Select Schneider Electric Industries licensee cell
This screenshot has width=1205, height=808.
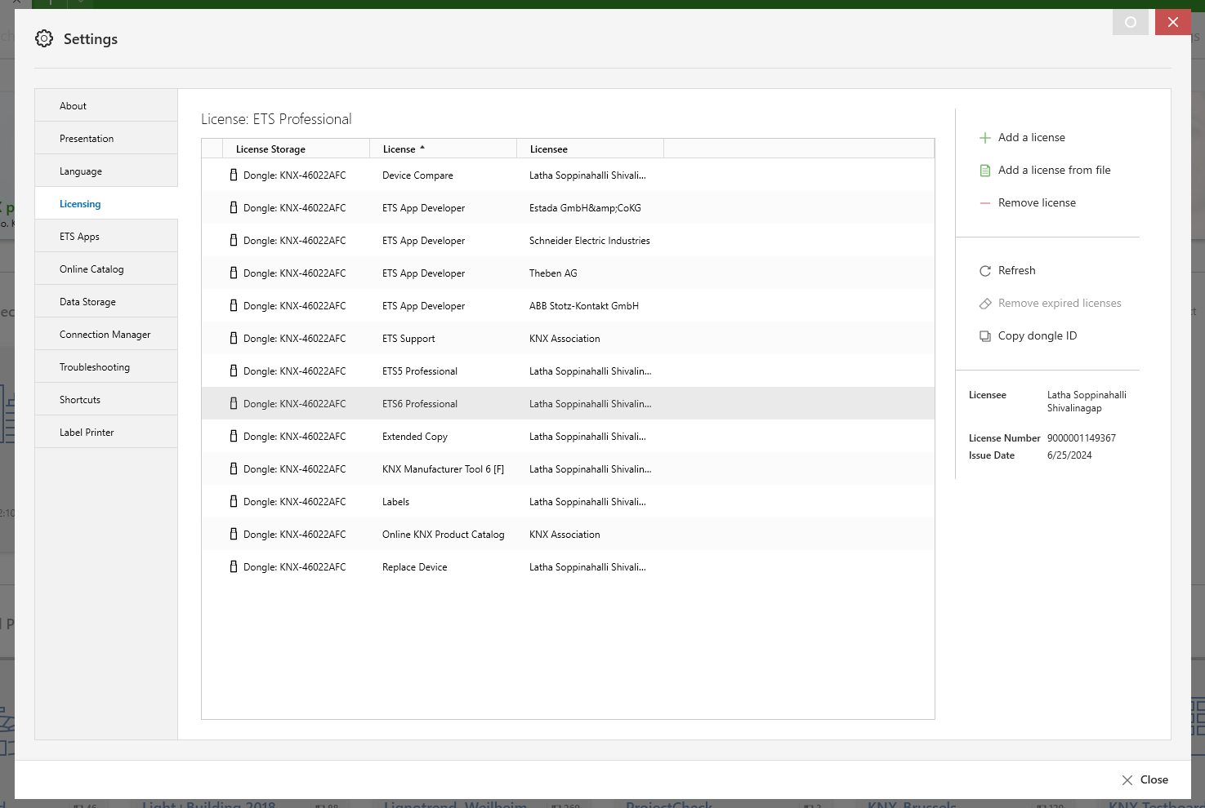(x=590, y=240)
